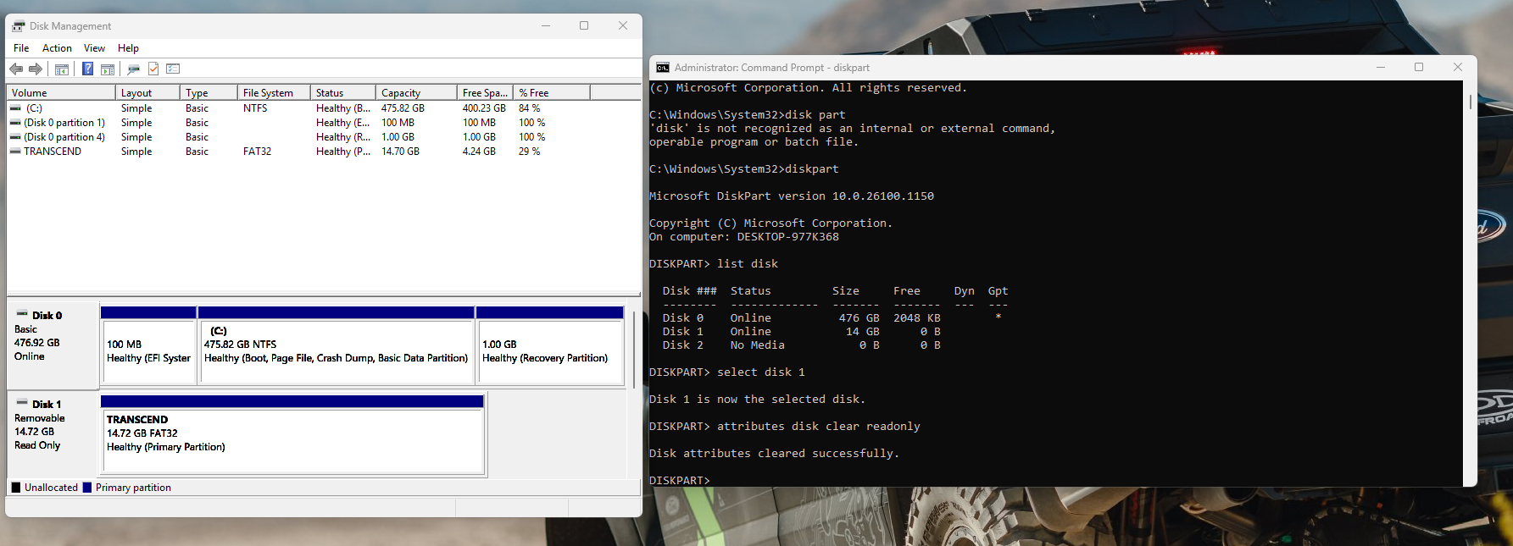Select the (Disk 0 partition 1) volume row

(64, 123)
